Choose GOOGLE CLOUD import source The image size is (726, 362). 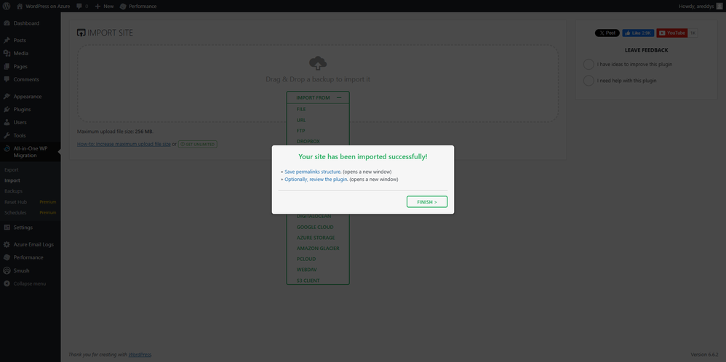315,227
